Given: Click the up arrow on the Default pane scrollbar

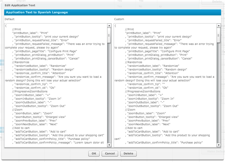Looking at the screenshot, I should 109,25.
